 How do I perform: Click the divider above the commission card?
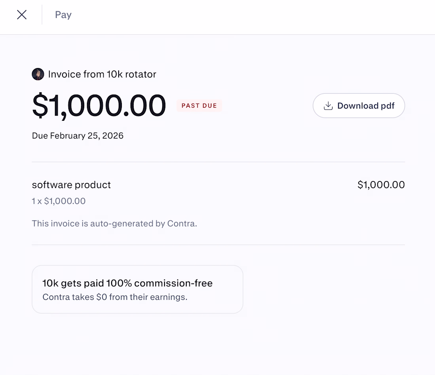pos(218,245)
